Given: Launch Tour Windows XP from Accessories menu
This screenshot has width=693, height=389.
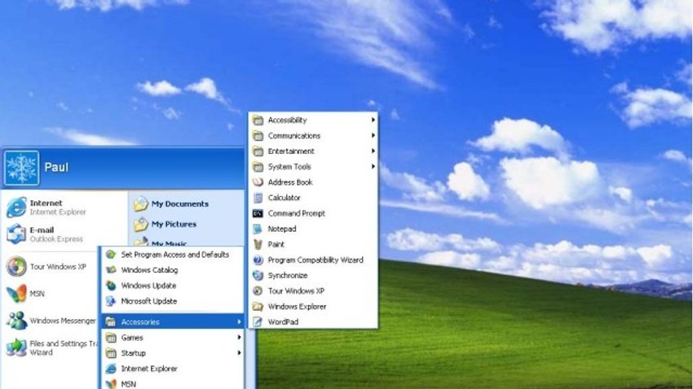Looking at the screenshot, I should (313, 291).
